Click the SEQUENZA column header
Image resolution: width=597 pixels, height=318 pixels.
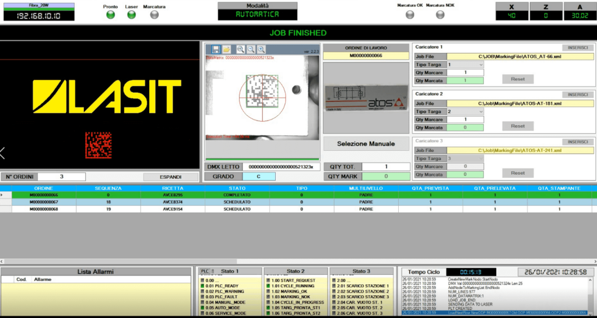click(108, 188)
